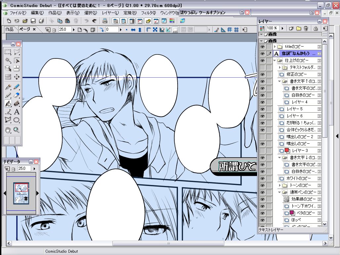Toggle visibility of titleのコピー layer
340x255 pixels.
[x=262, y=47]
